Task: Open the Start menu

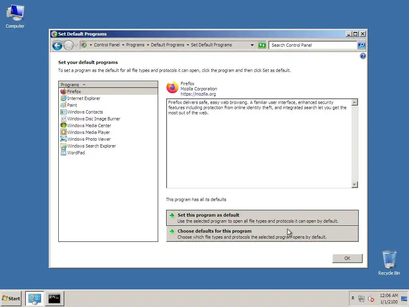Action: pos(11,298)
